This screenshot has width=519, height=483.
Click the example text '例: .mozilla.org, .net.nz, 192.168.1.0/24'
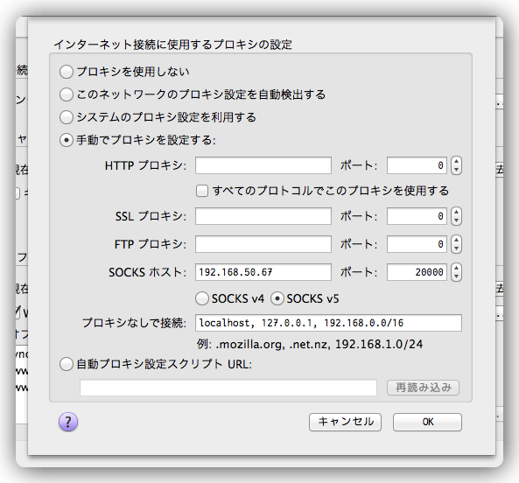310,345
